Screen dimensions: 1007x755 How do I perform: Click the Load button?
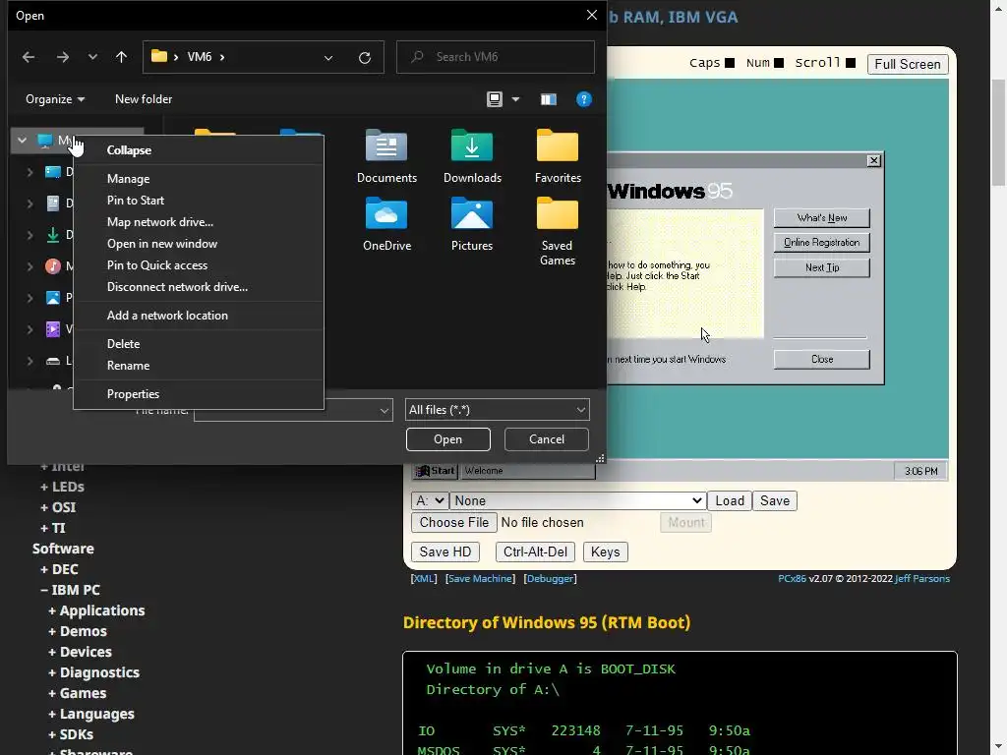click(x=730, y=500)
